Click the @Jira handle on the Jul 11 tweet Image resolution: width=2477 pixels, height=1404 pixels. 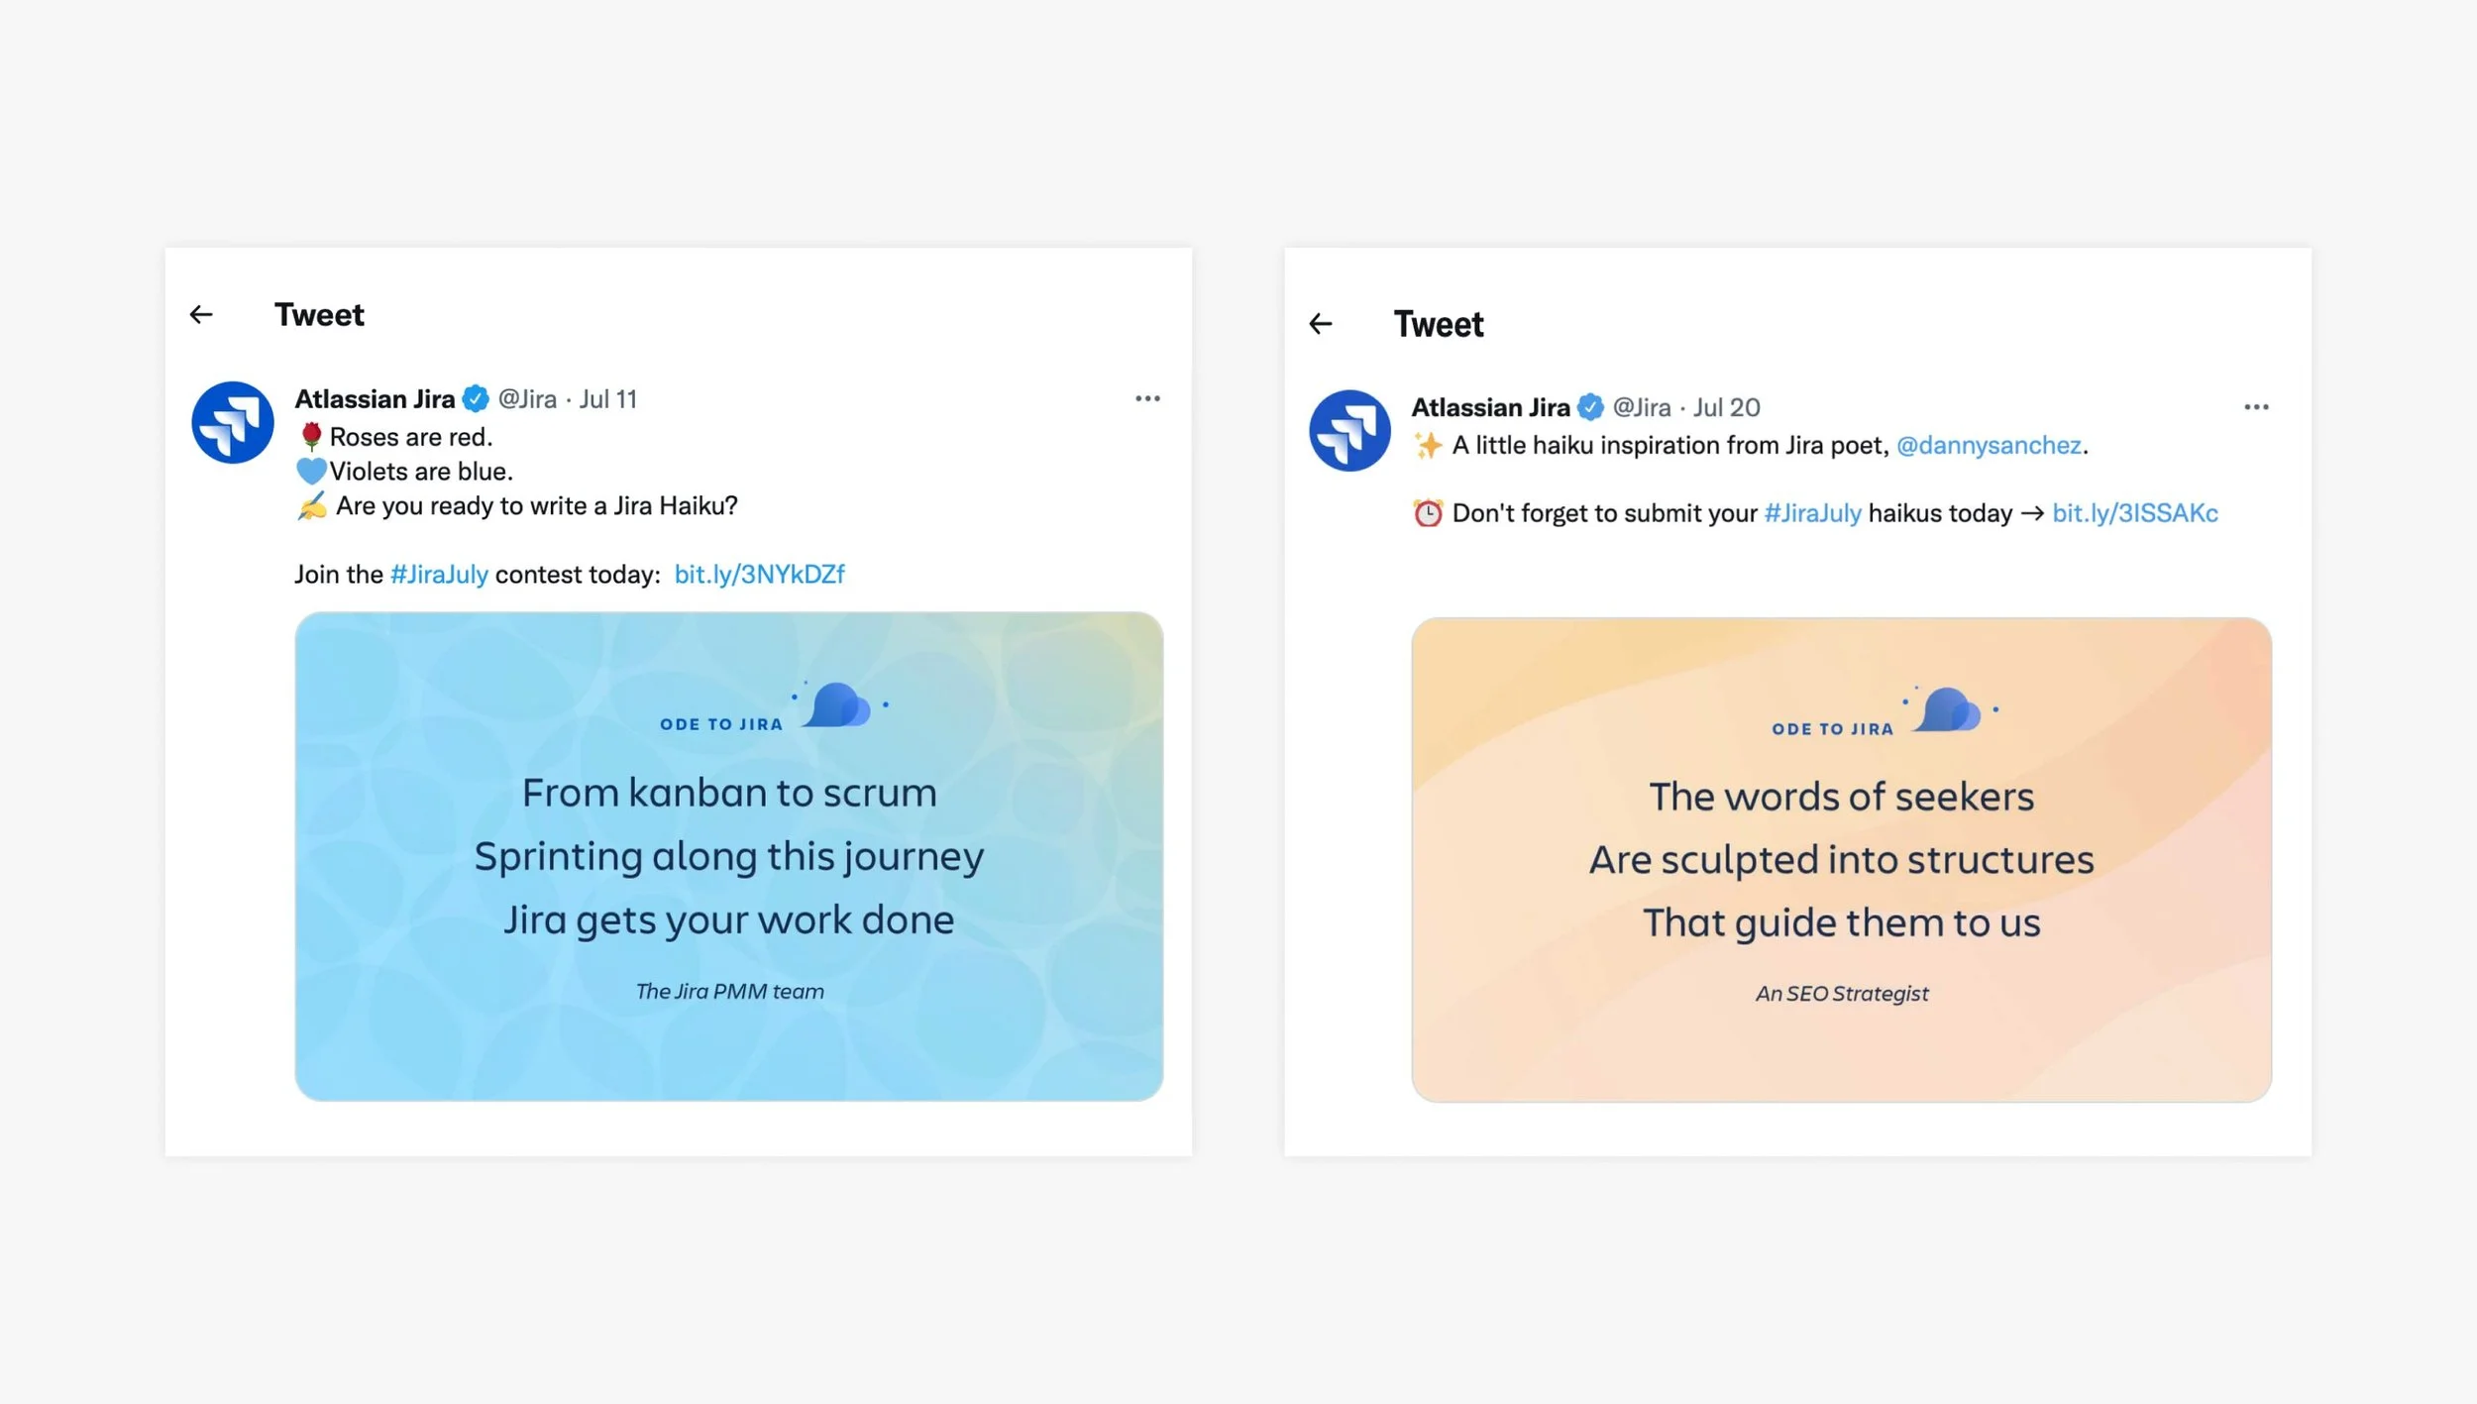coord(527,398)
